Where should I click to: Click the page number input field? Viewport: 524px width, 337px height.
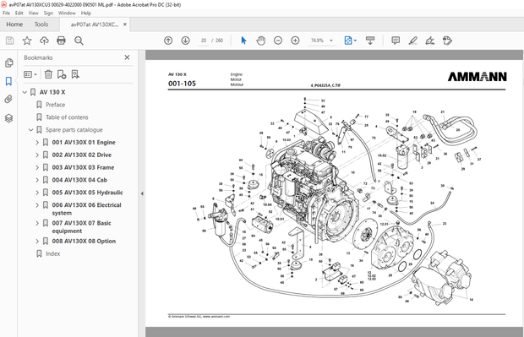203,41
